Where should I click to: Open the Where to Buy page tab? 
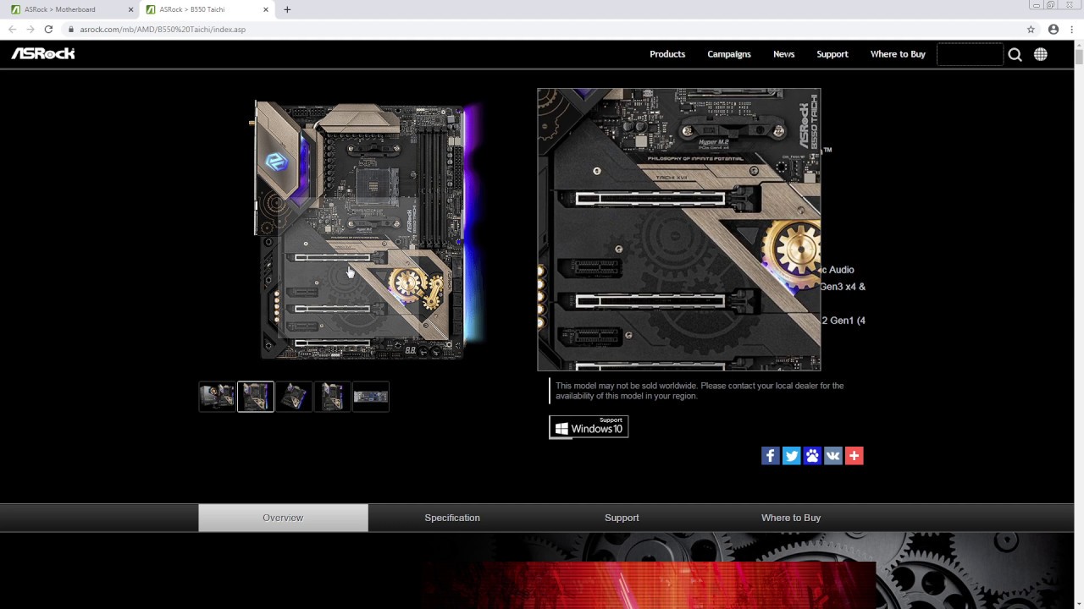point(791,518)
